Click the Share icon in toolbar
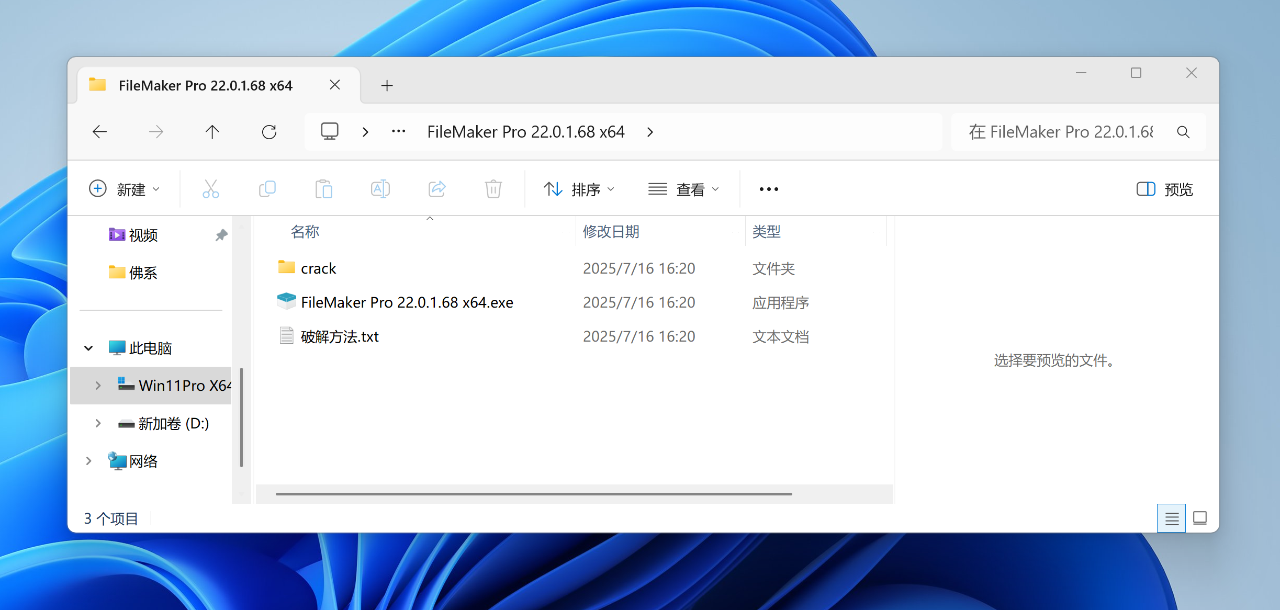This screenshot has height=610, width=1280. point(437,189)
